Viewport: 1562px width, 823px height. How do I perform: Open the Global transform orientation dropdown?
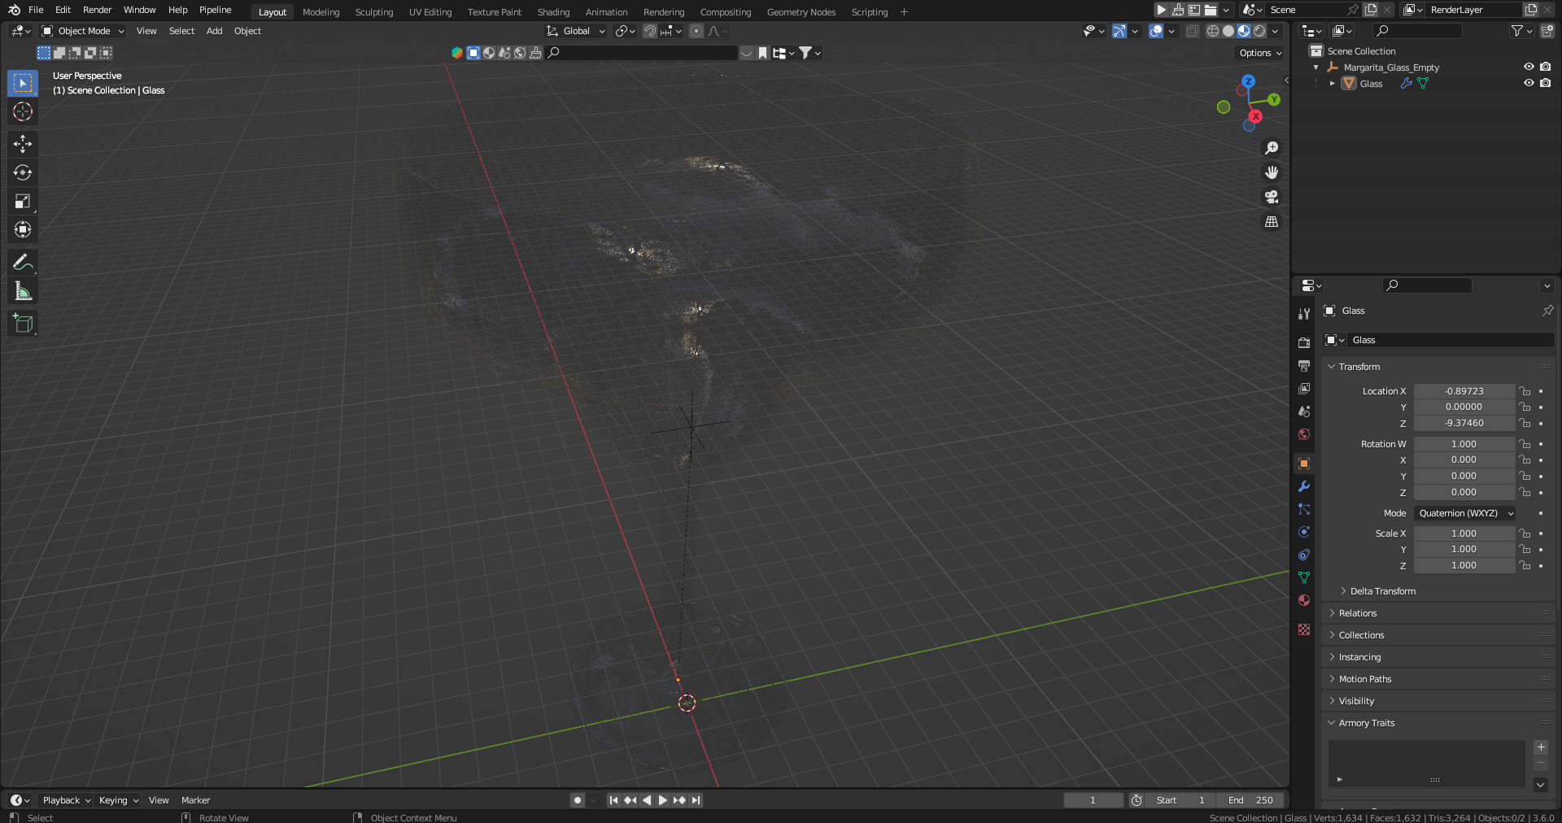(576, 31)
